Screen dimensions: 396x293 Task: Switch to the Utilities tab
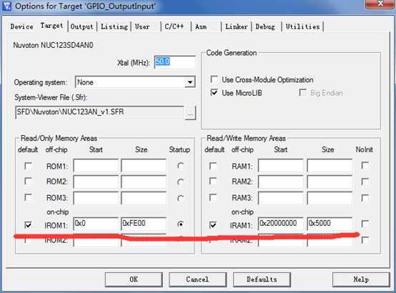point(302,26)
